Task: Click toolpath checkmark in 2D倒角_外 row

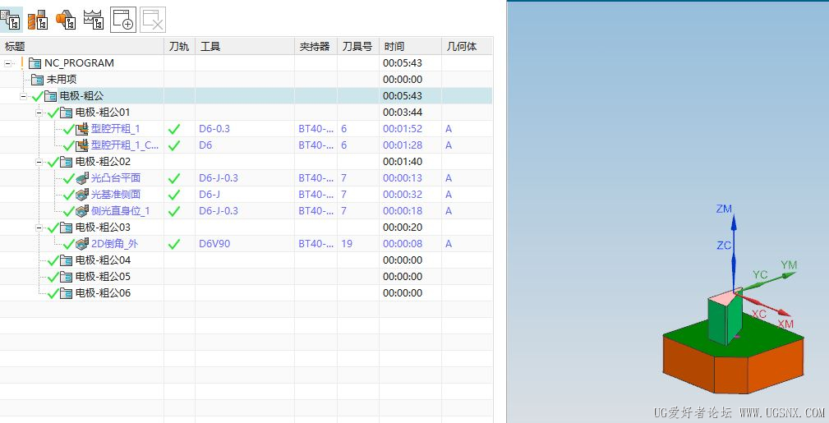Action: (174, 244)
